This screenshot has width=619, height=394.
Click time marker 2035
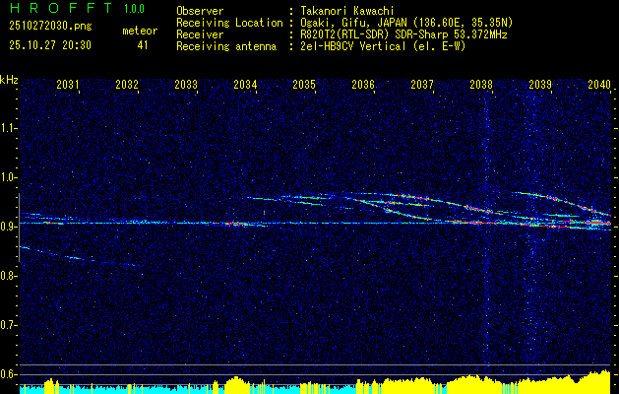(304, 84)
